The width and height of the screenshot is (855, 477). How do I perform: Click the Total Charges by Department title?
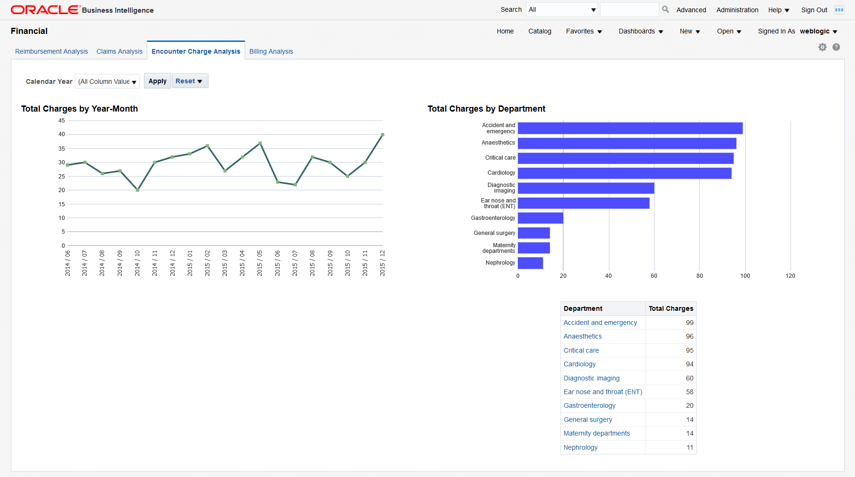pos(486,109)
